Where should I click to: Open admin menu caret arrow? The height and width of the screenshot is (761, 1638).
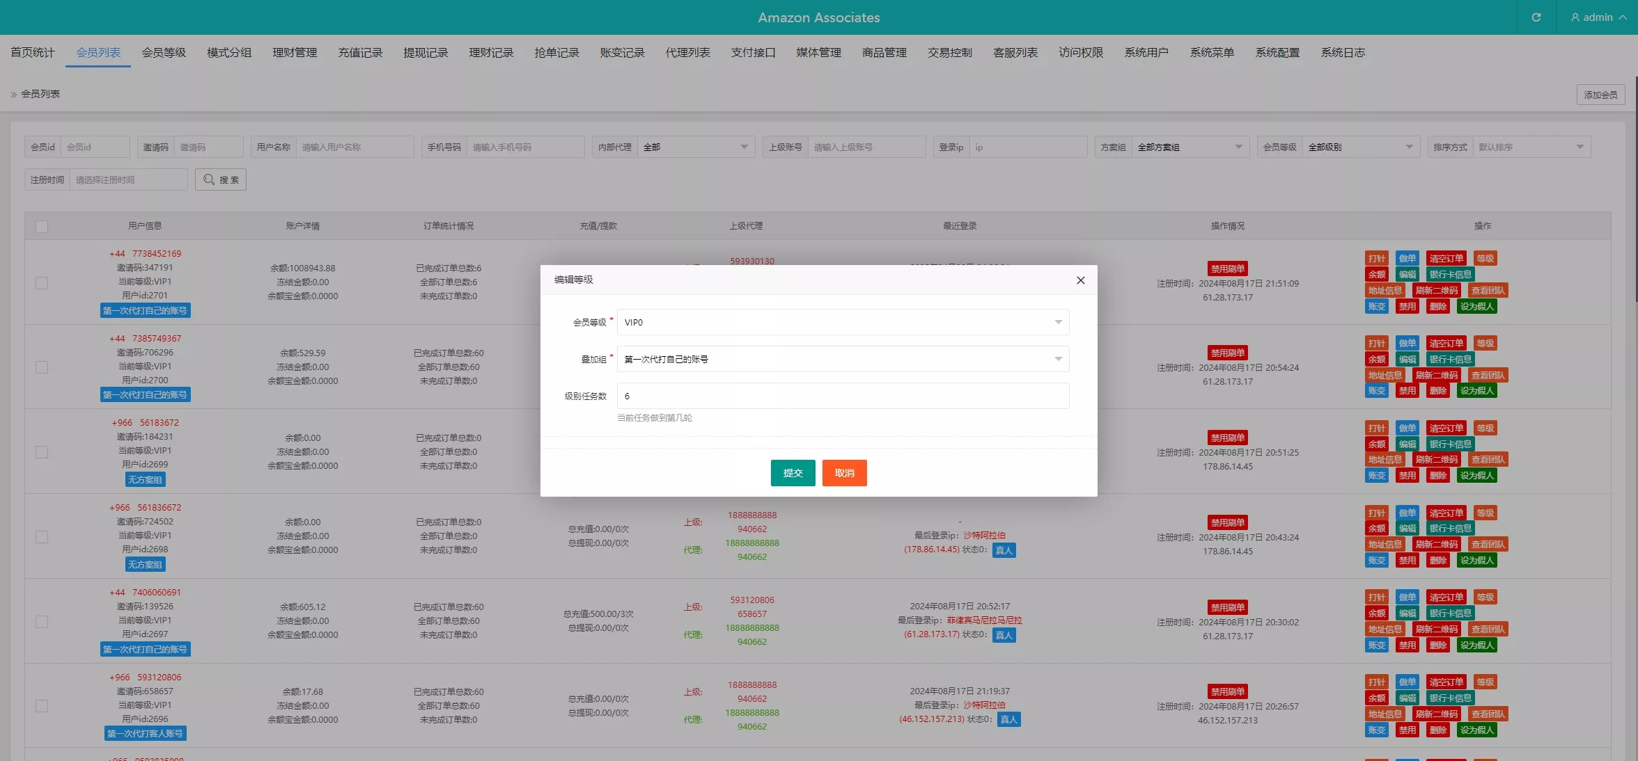1623,17
